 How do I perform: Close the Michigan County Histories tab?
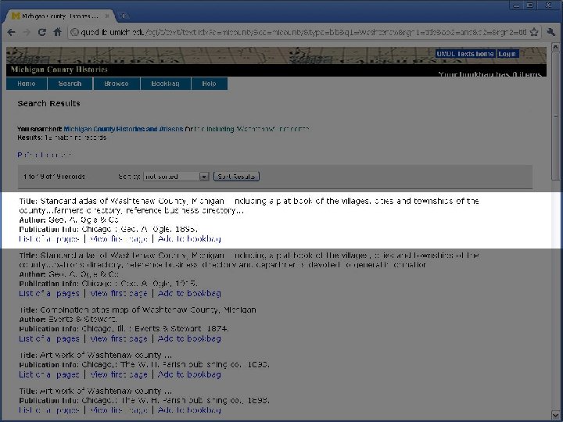click(x=106, y=16)
